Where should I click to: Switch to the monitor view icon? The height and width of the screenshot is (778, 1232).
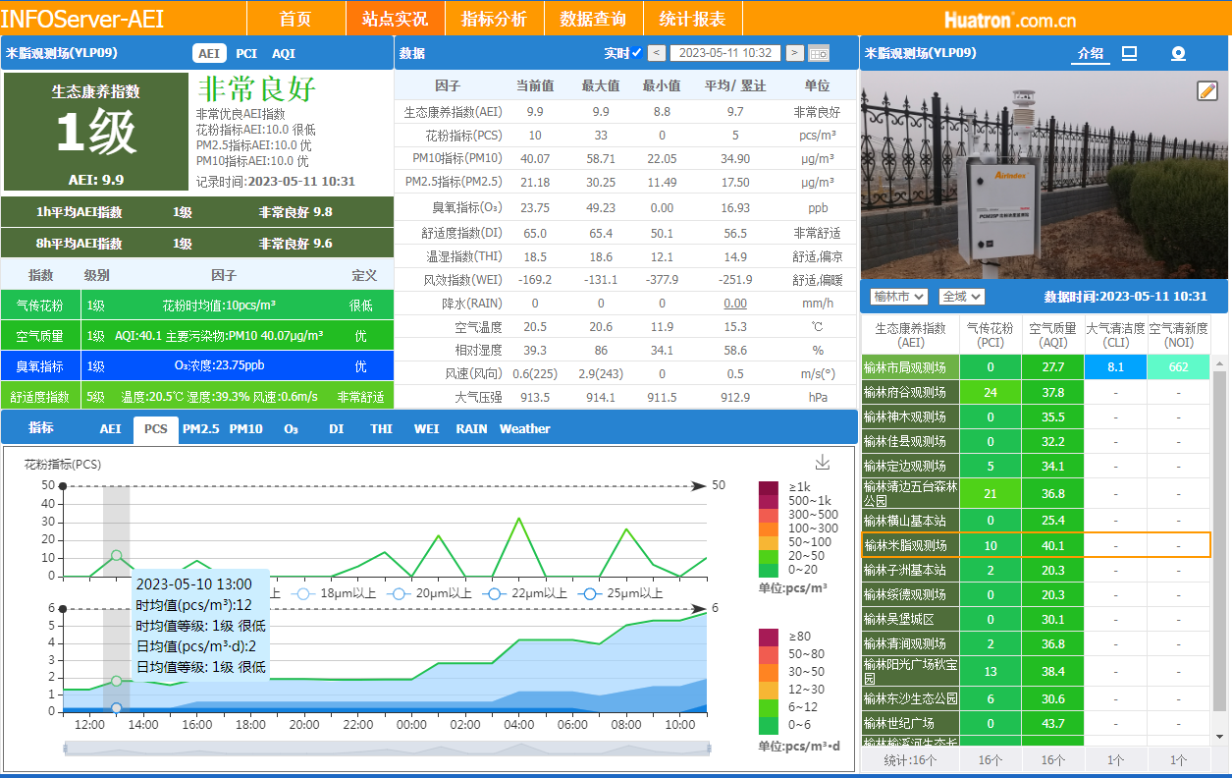coord(1129,53)
